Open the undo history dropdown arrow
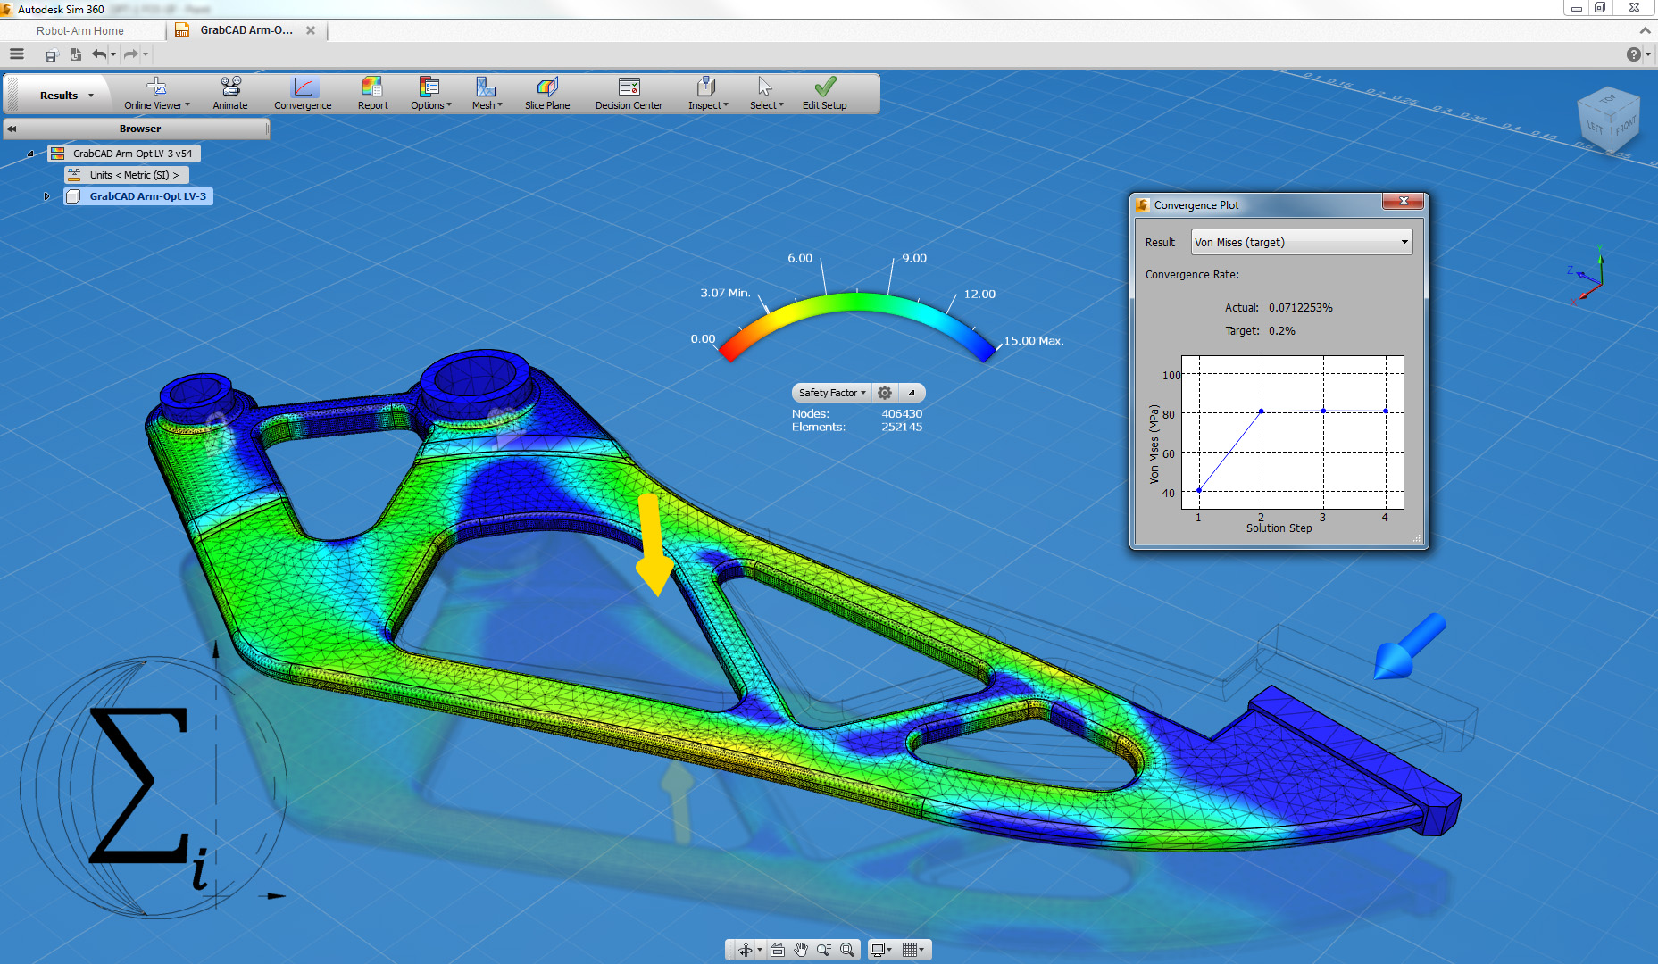Image resolution: width=1658 pixels, height=964 pixels. click(x=113, y=55)
